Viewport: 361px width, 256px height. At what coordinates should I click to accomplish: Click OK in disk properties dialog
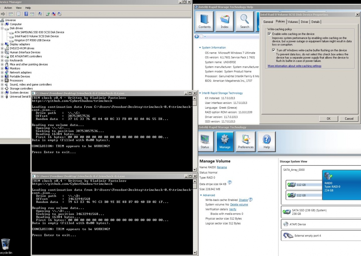tap(329, 119)
